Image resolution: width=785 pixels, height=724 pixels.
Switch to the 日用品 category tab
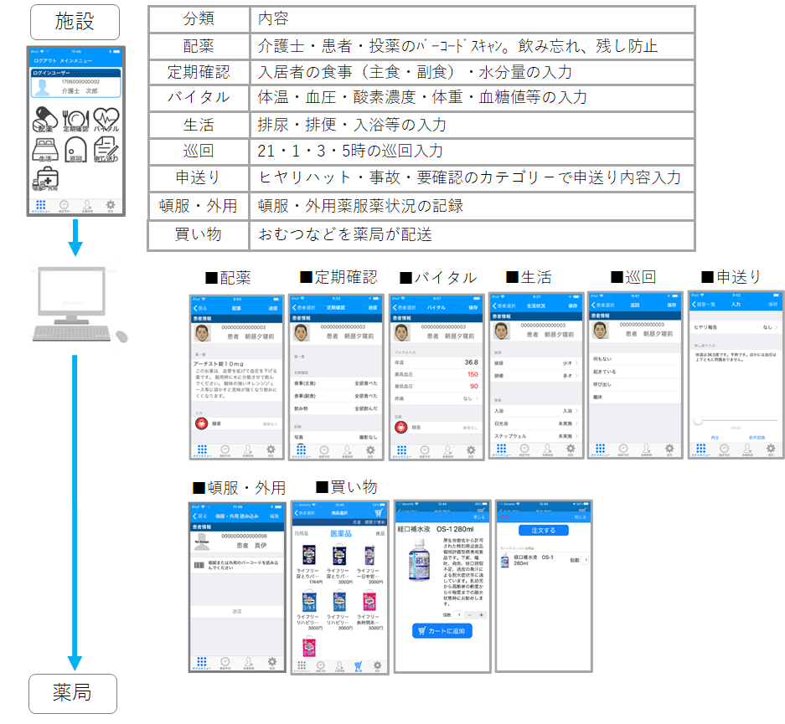tap(302, 533)
